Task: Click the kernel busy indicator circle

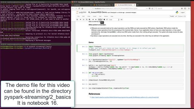Action: (185, 16)
